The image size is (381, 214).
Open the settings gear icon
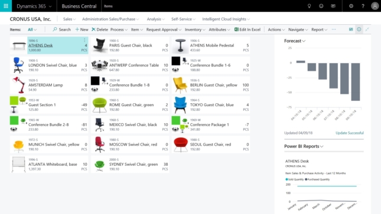(351, 6)
